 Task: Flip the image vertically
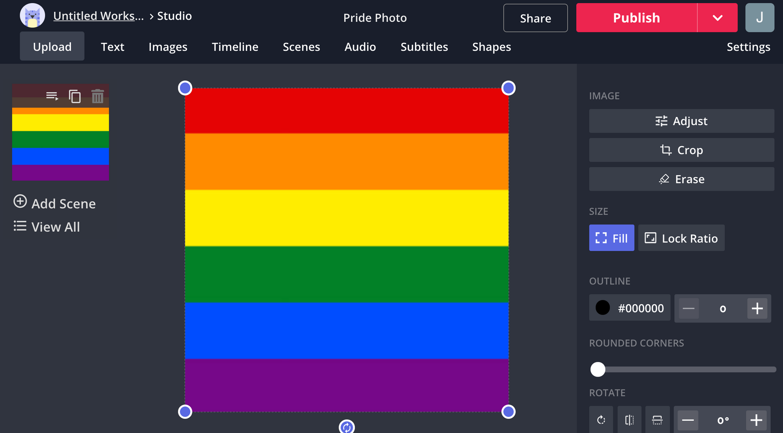point(657,420)
